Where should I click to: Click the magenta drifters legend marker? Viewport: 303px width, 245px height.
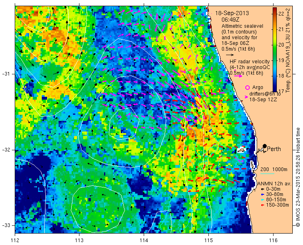tap(246, 97)
